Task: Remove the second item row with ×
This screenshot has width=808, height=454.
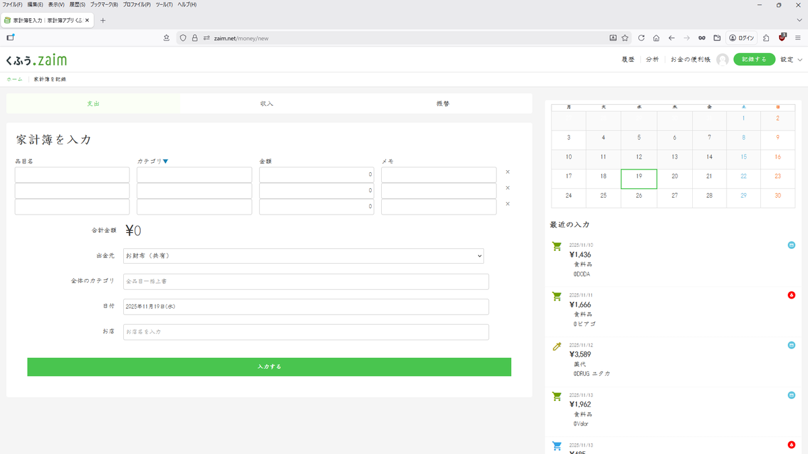Action: click(x=508, y=188)
